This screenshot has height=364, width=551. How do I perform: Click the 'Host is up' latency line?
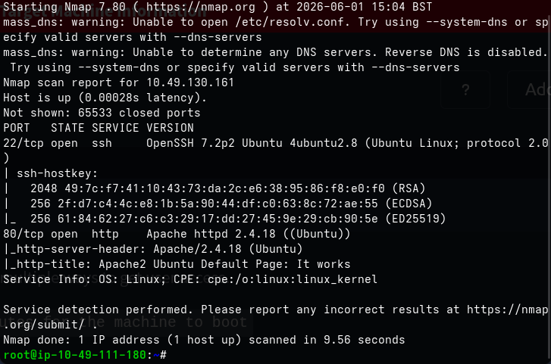point(105,98)
